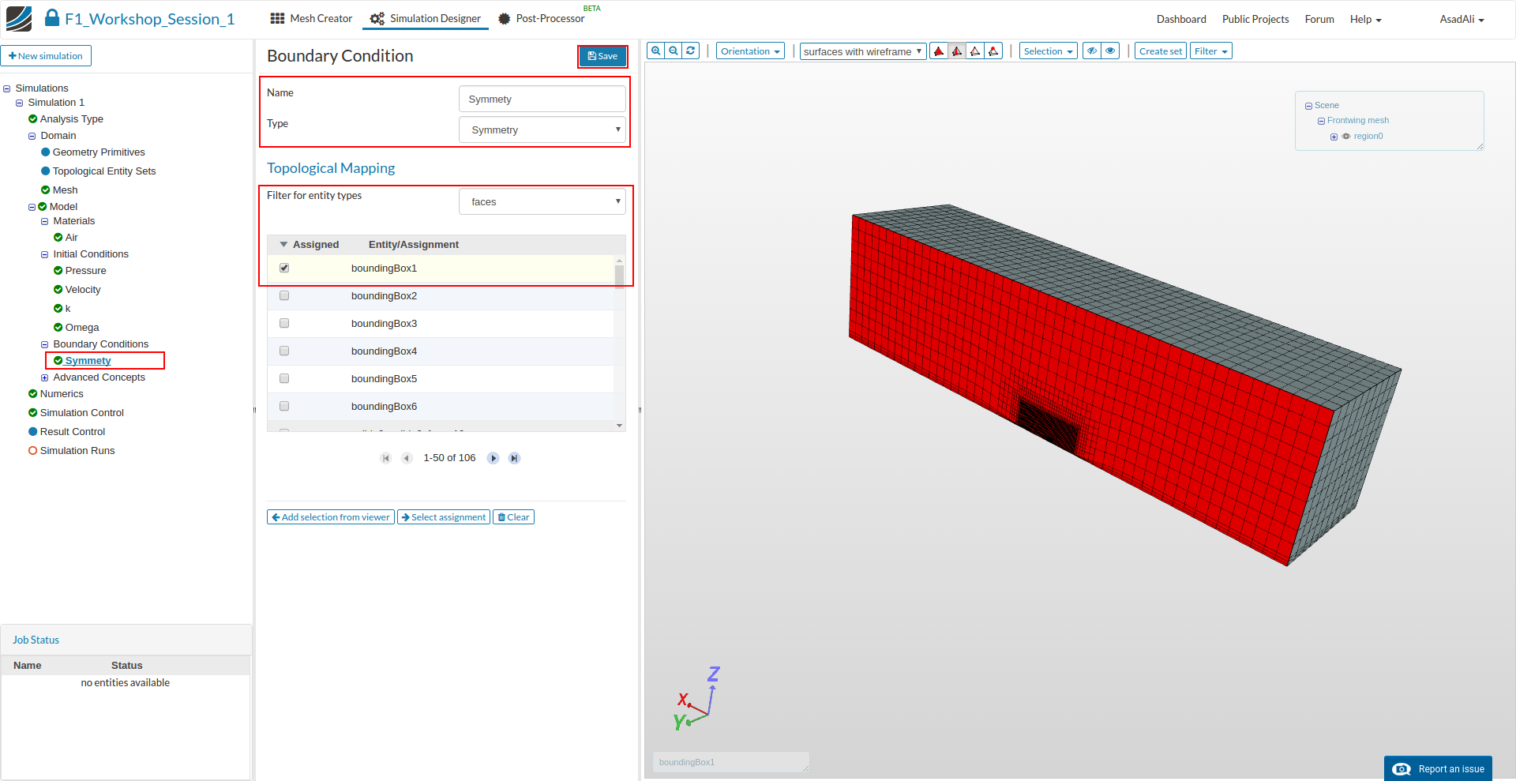Open the Filter dropdown

(1211, 51)
